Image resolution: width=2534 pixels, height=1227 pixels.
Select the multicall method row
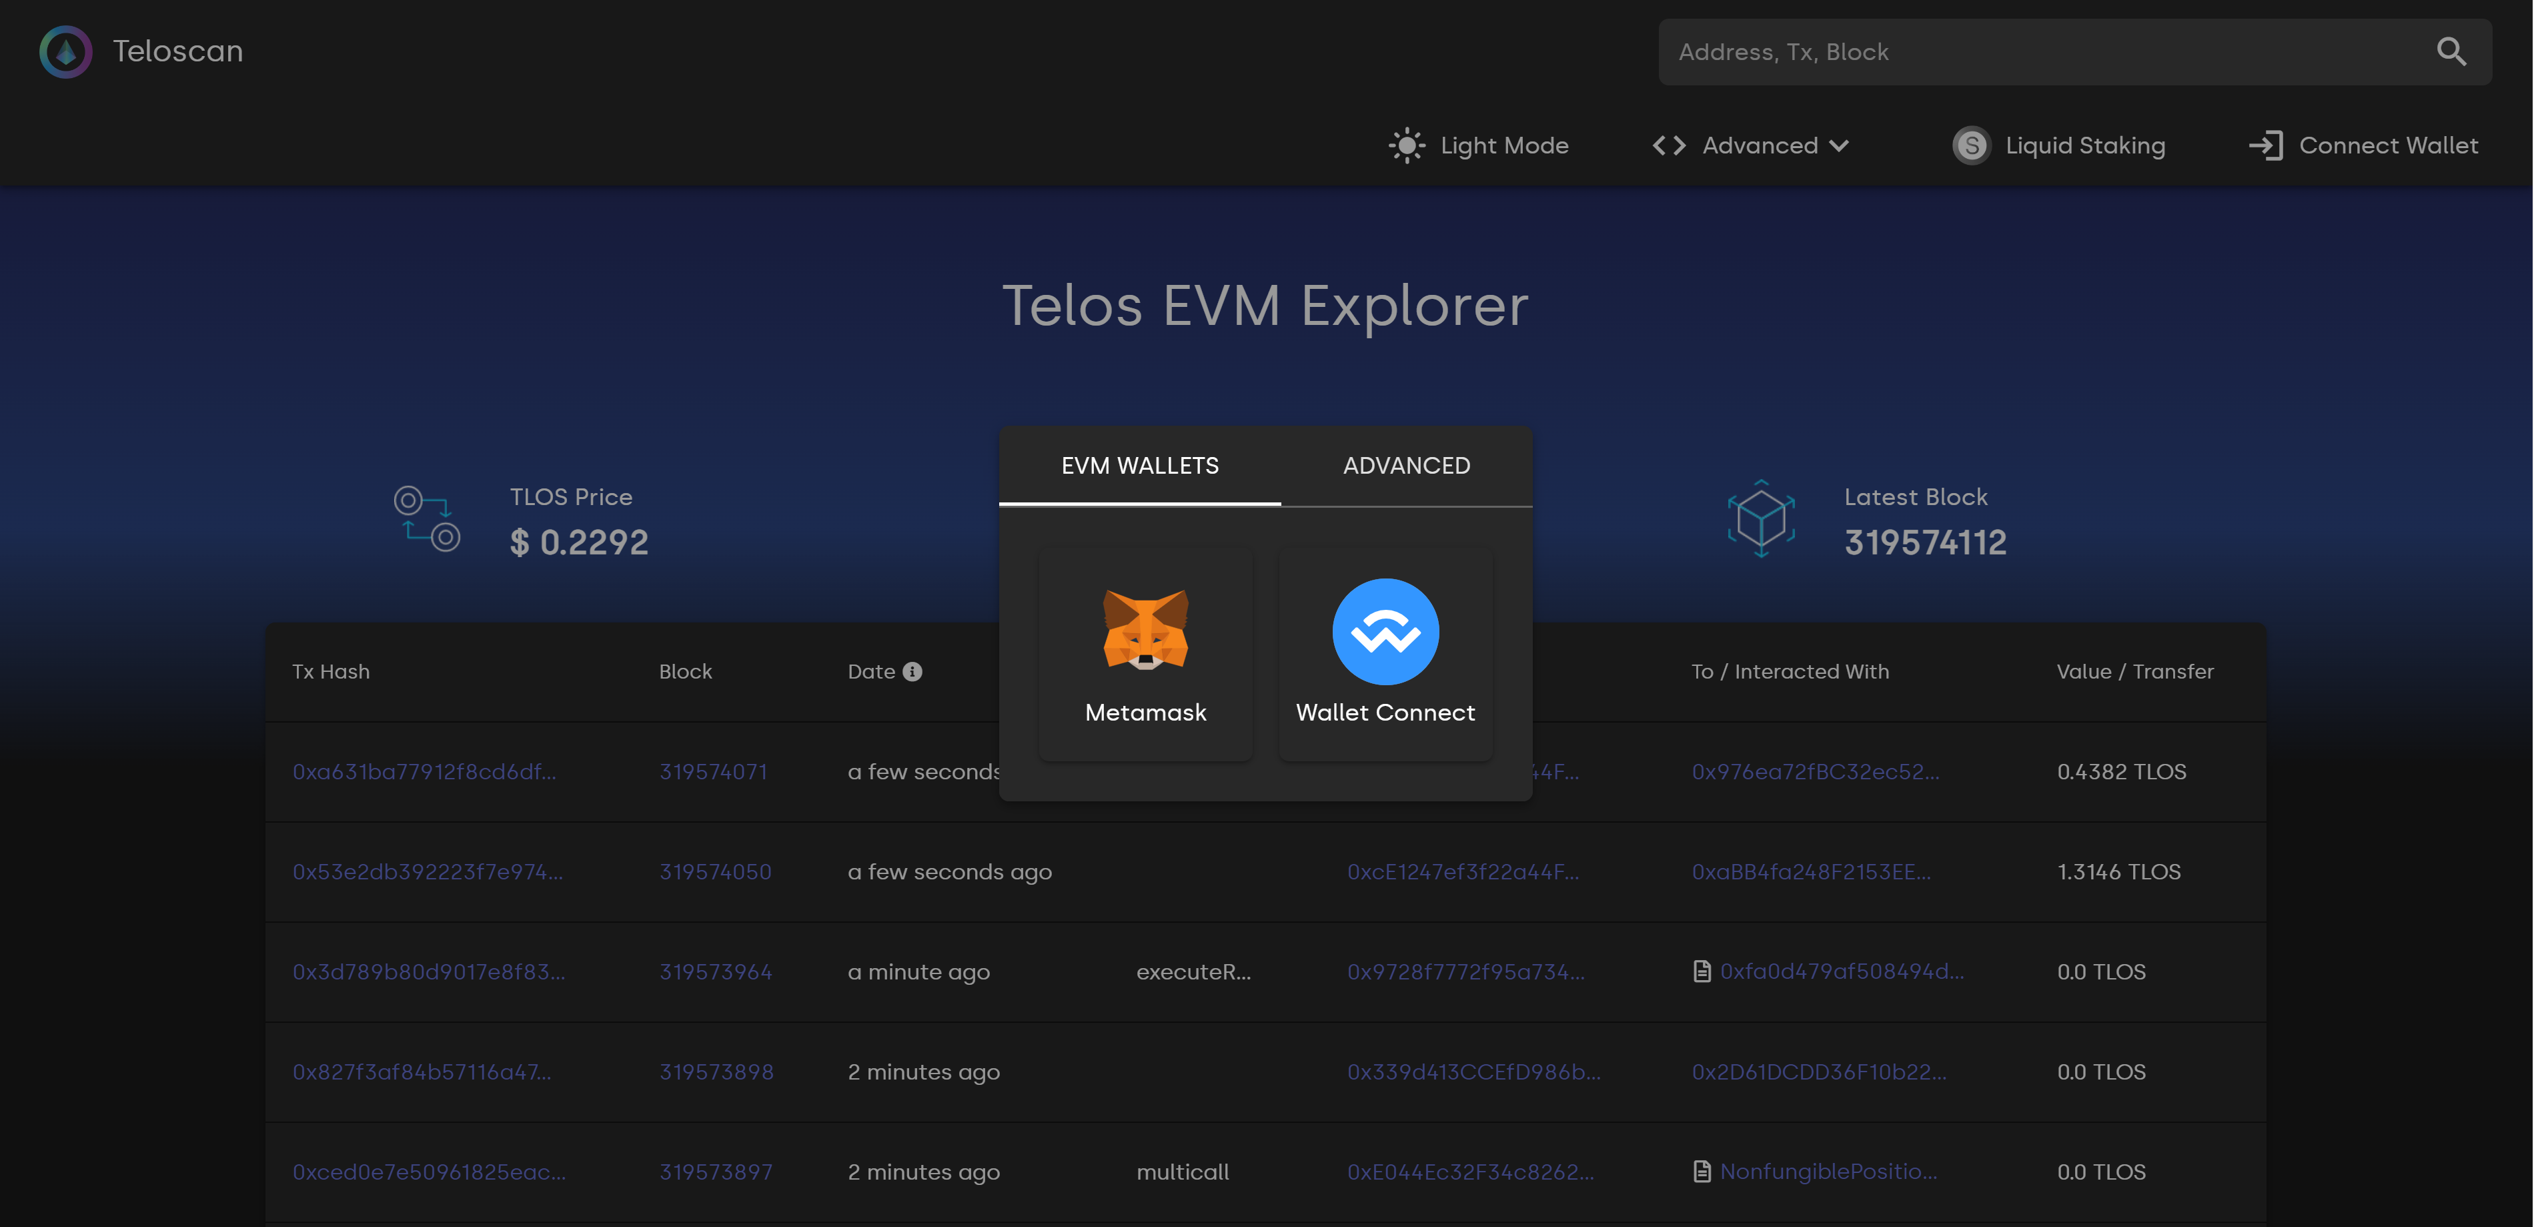[x=1267, y=1170]
